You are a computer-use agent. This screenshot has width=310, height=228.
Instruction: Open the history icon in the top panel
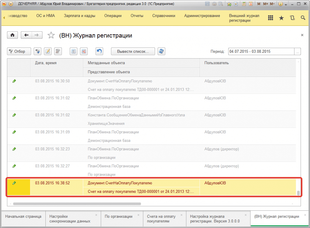tap(292, 18)
